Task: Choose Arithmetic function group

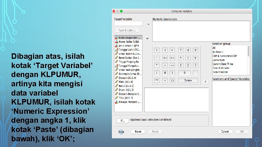Action: tap(230, 52)
